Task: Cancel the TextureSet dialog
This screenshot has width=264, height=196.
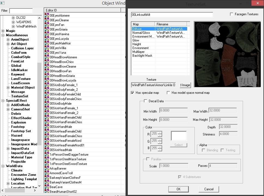Action: pos(209,189)
